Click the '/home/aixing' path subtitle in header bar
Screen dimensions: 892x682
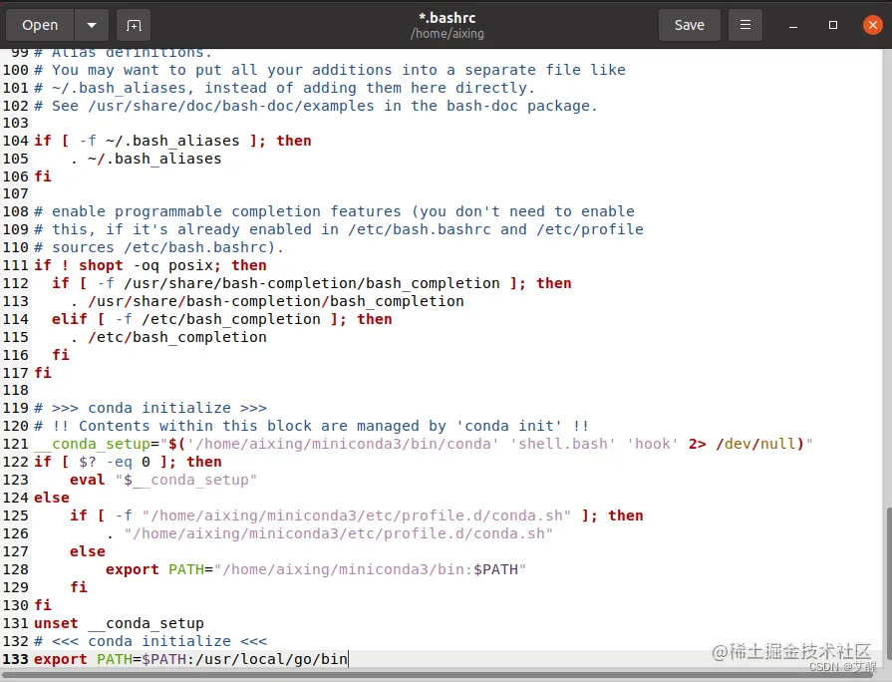pyautogui.click(x=447, y=34)
